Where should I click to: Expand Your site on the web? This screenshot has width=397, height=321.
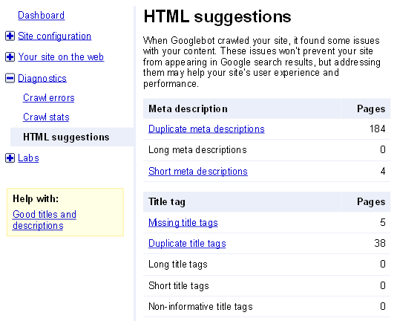click(x=10, y=56)
